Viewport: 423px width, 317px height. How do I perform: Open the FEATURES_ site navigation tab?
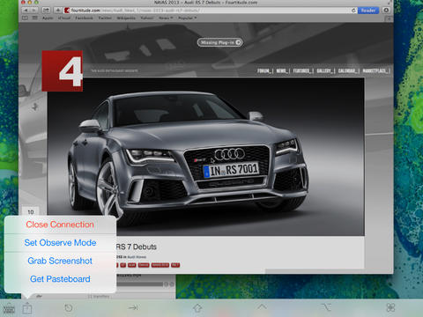pos(302,70)
